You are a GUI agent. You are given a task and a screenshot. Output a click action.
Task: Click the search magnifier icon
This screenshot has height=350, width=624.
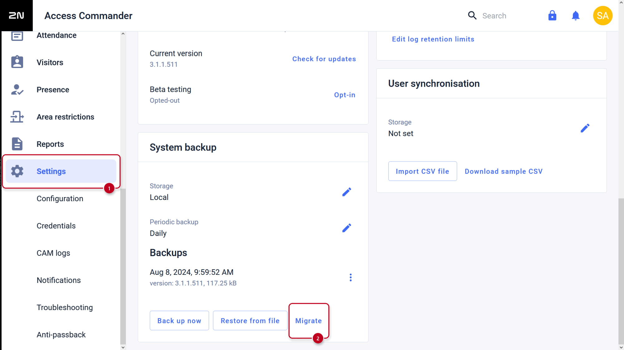tap(472, 15)
